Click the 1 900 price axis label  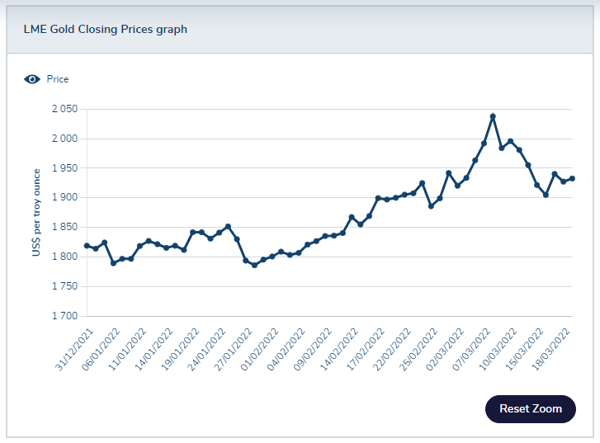click(x=63, y=198)
